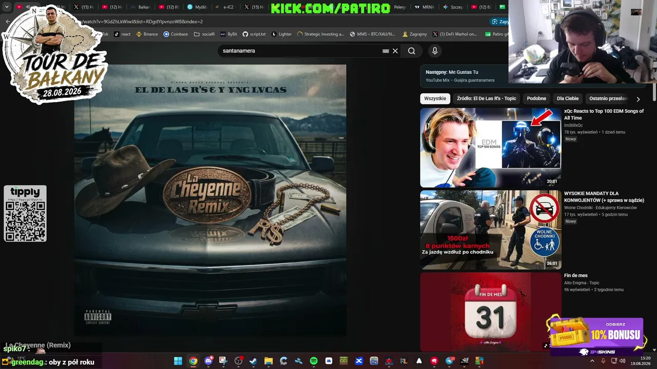The width and height of the screenshot is (657, 369).
Task: Visit Wolne Chodniki - Edukujemy Kierowców channel
Action: pyautogui.click(x=600, y=208)
